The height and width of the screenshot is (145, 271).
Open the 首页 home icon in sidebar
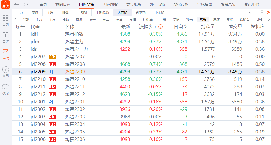click(x=6, y=20)
